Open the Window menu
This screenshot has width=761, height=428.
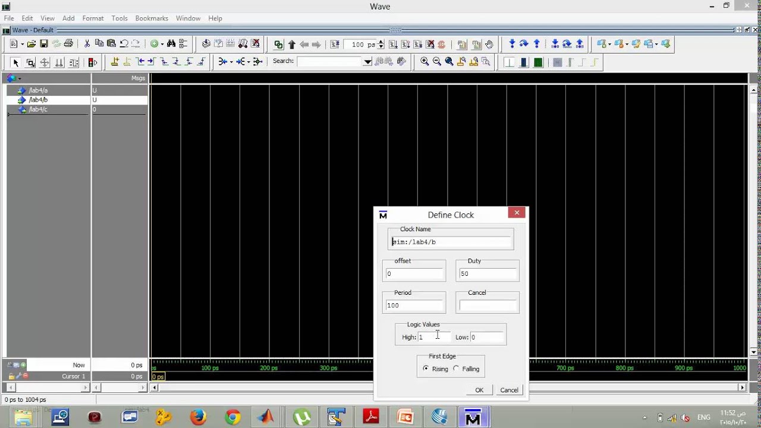[x=188, y=18]
